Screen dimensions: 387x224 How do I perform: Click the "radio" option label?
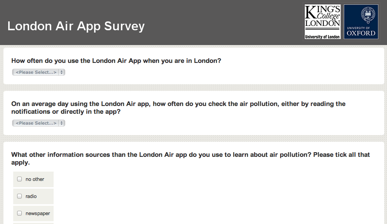pos(31,196)
